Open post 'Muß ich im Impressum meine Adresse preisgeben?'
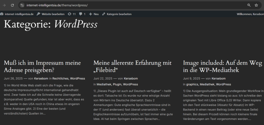Screen dimensions: 264x125 click(x=42, y=66)
